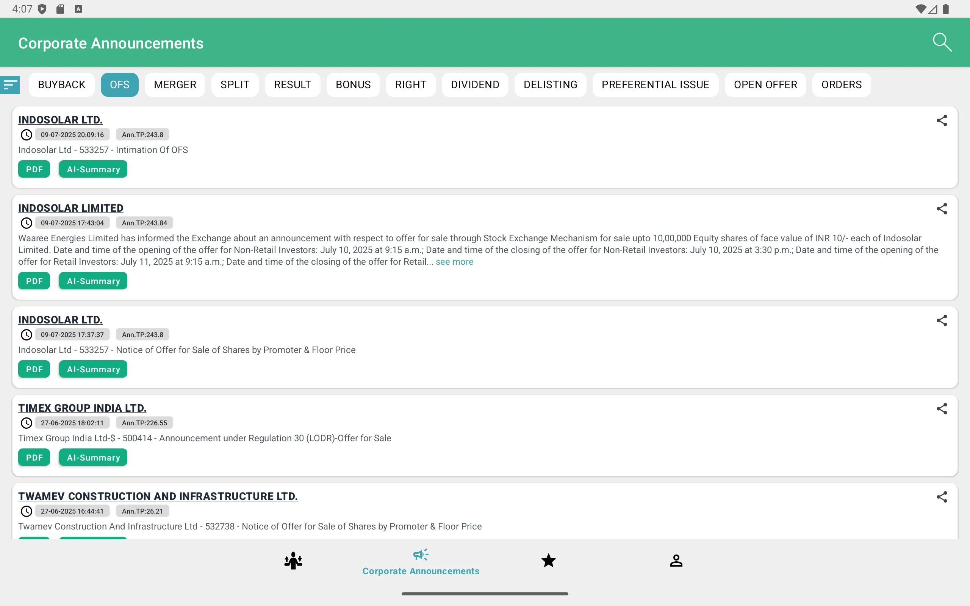Tap clock icon next to 09-07-2025 17:37:37
970x606 pixels.
click(x=27, y=335)
